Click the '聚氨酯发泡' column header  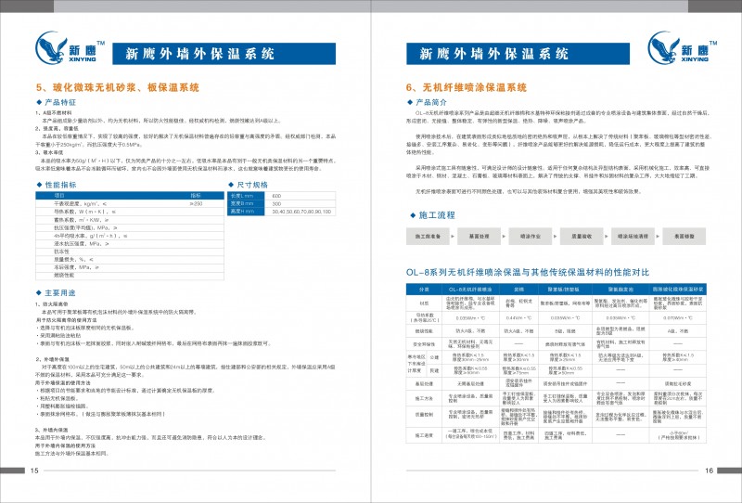[x=620, y=290]
